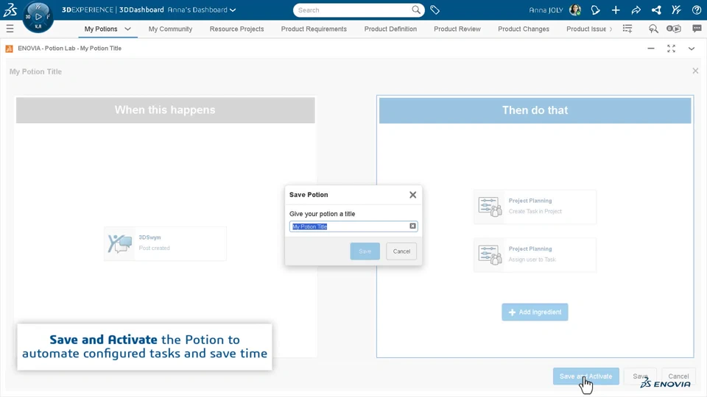This screenshot has width=707, height=397.
Task: Click the share arrow icon
Action: (636, 10)
